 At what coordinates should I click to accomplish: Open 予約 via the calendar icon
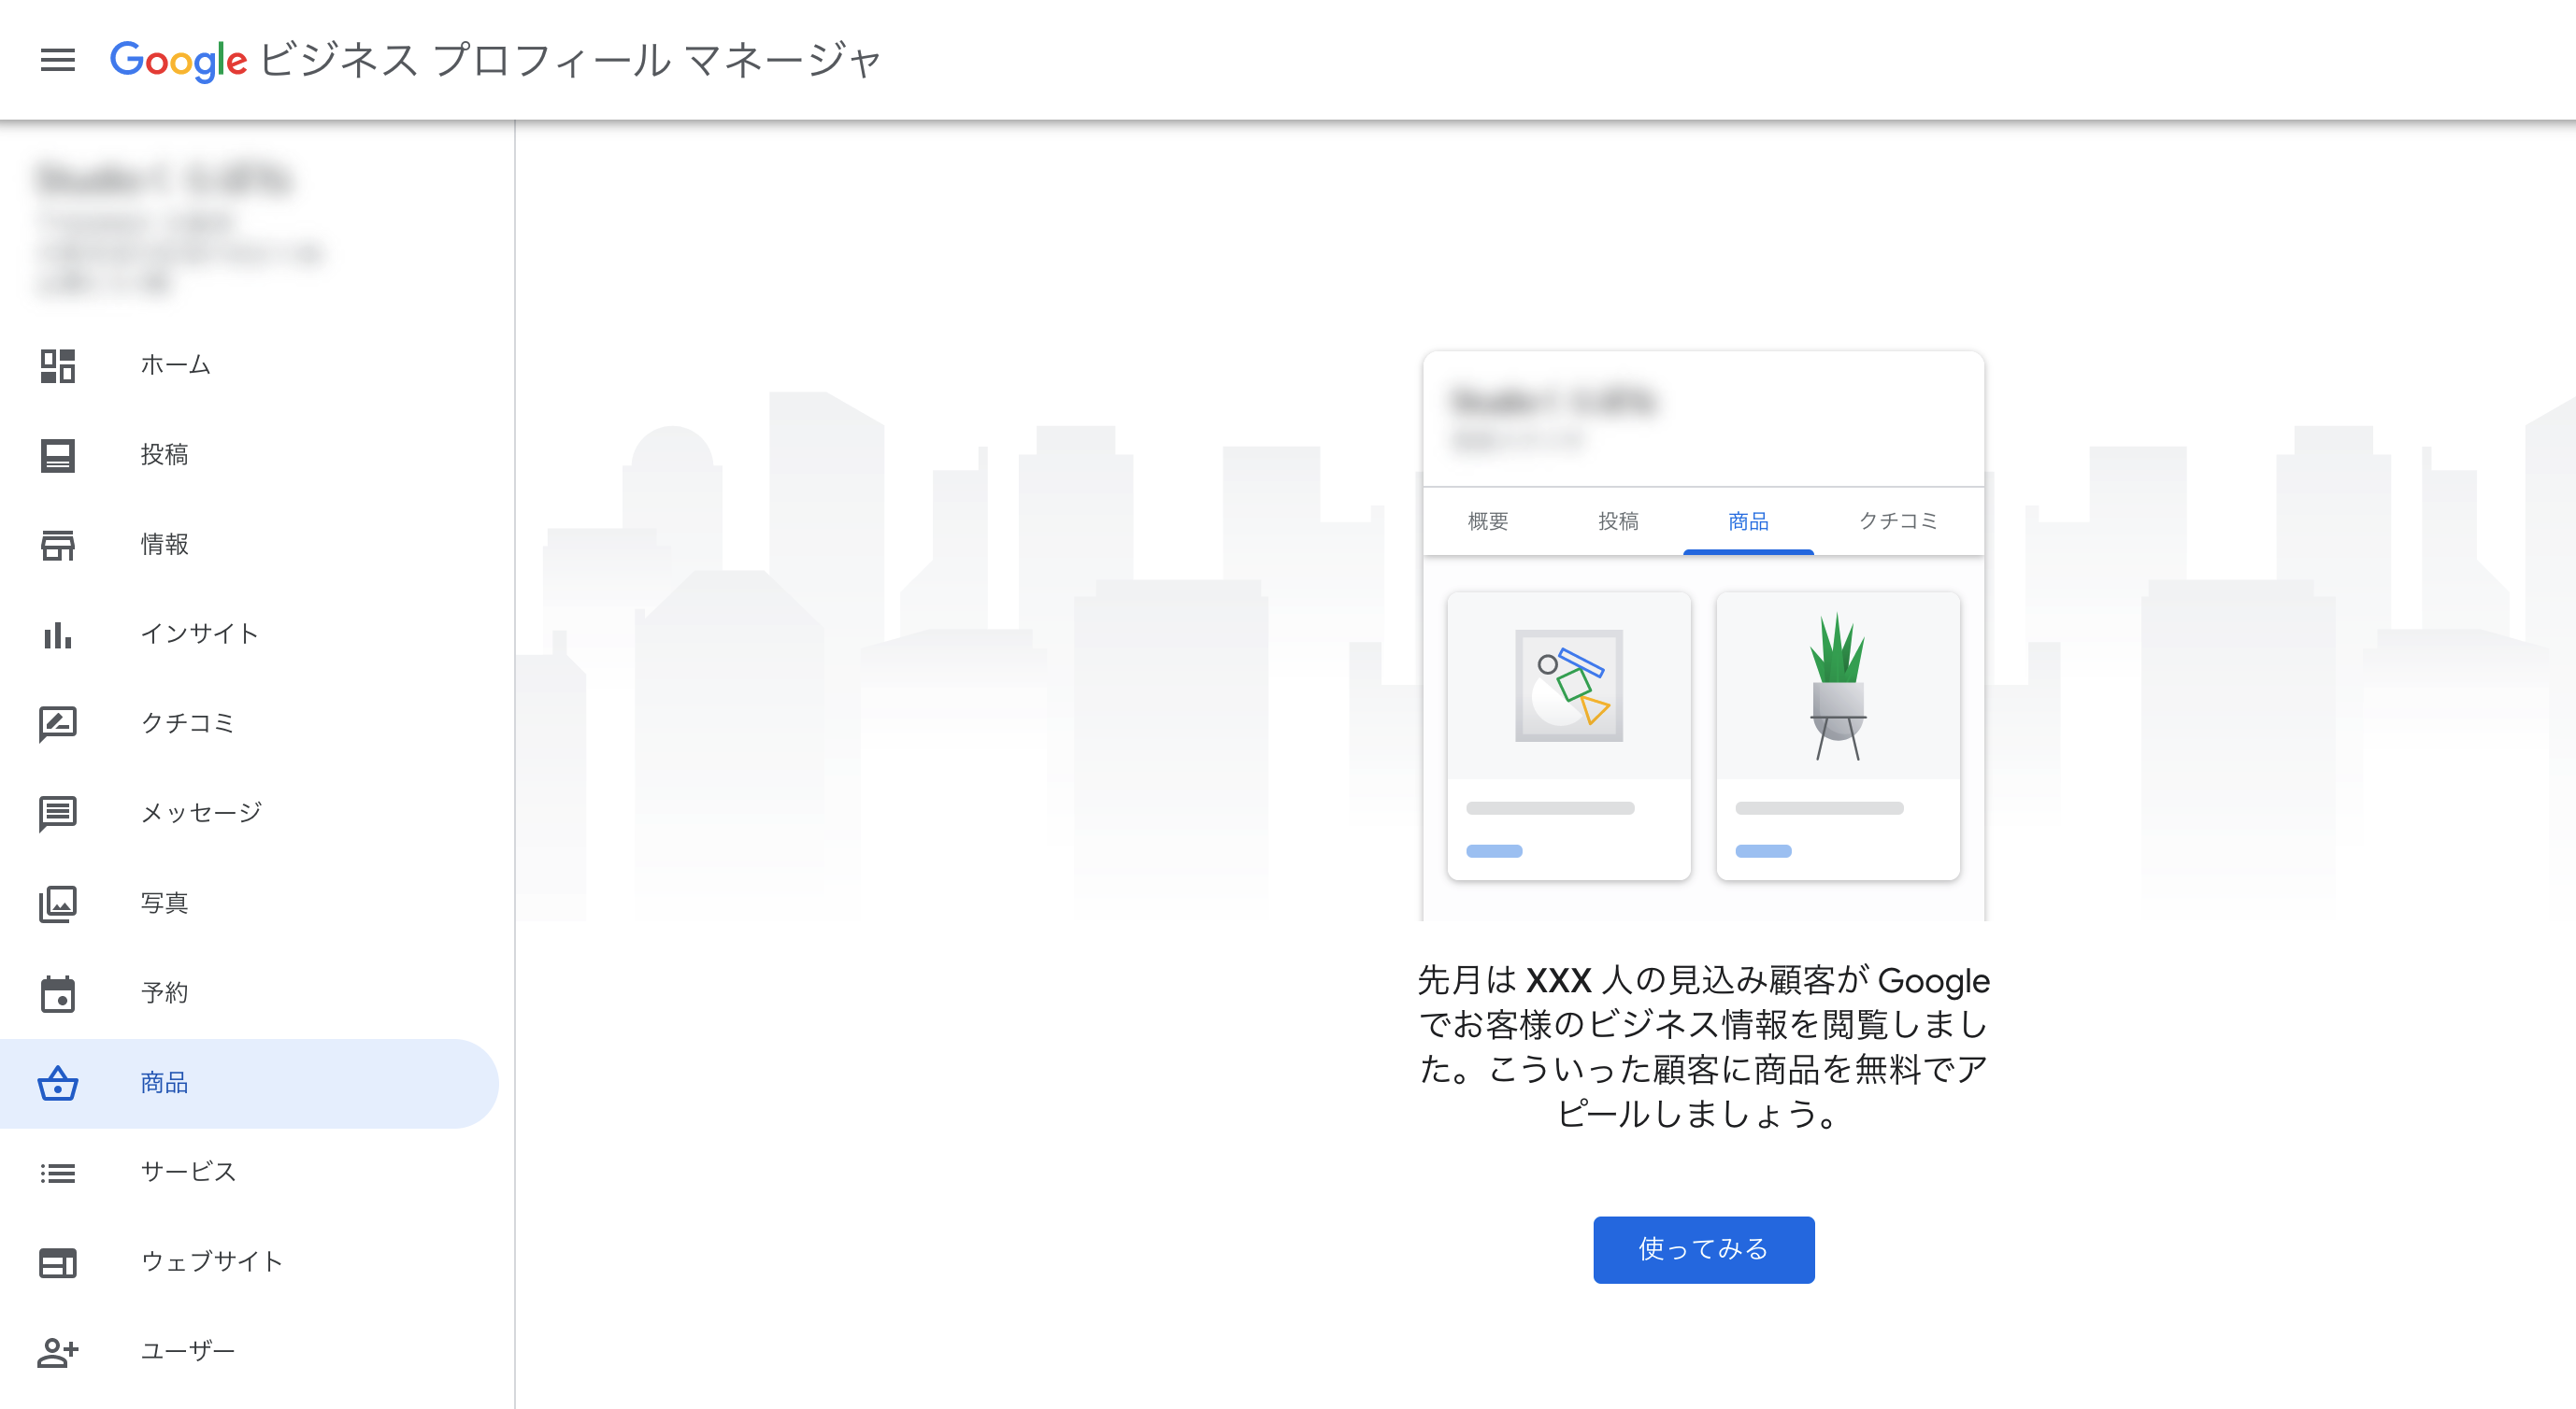click(x=59, y=992)
